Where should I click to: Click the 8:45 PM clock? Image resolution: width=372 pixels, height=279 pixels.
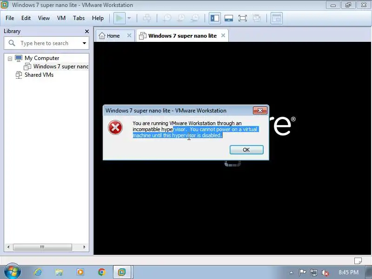pos(348,272)
